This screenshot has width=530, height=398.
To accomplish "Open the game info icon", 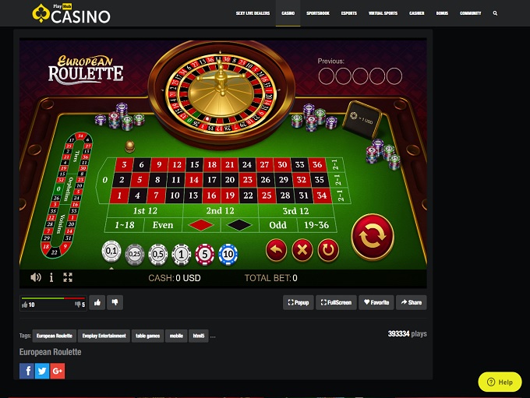I will tap(51, 277).
